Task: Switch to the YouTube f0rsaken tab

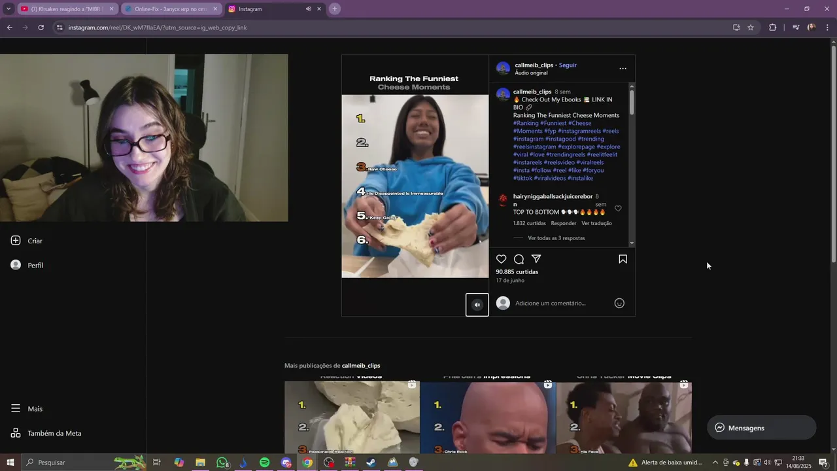Action: (67, 9)
